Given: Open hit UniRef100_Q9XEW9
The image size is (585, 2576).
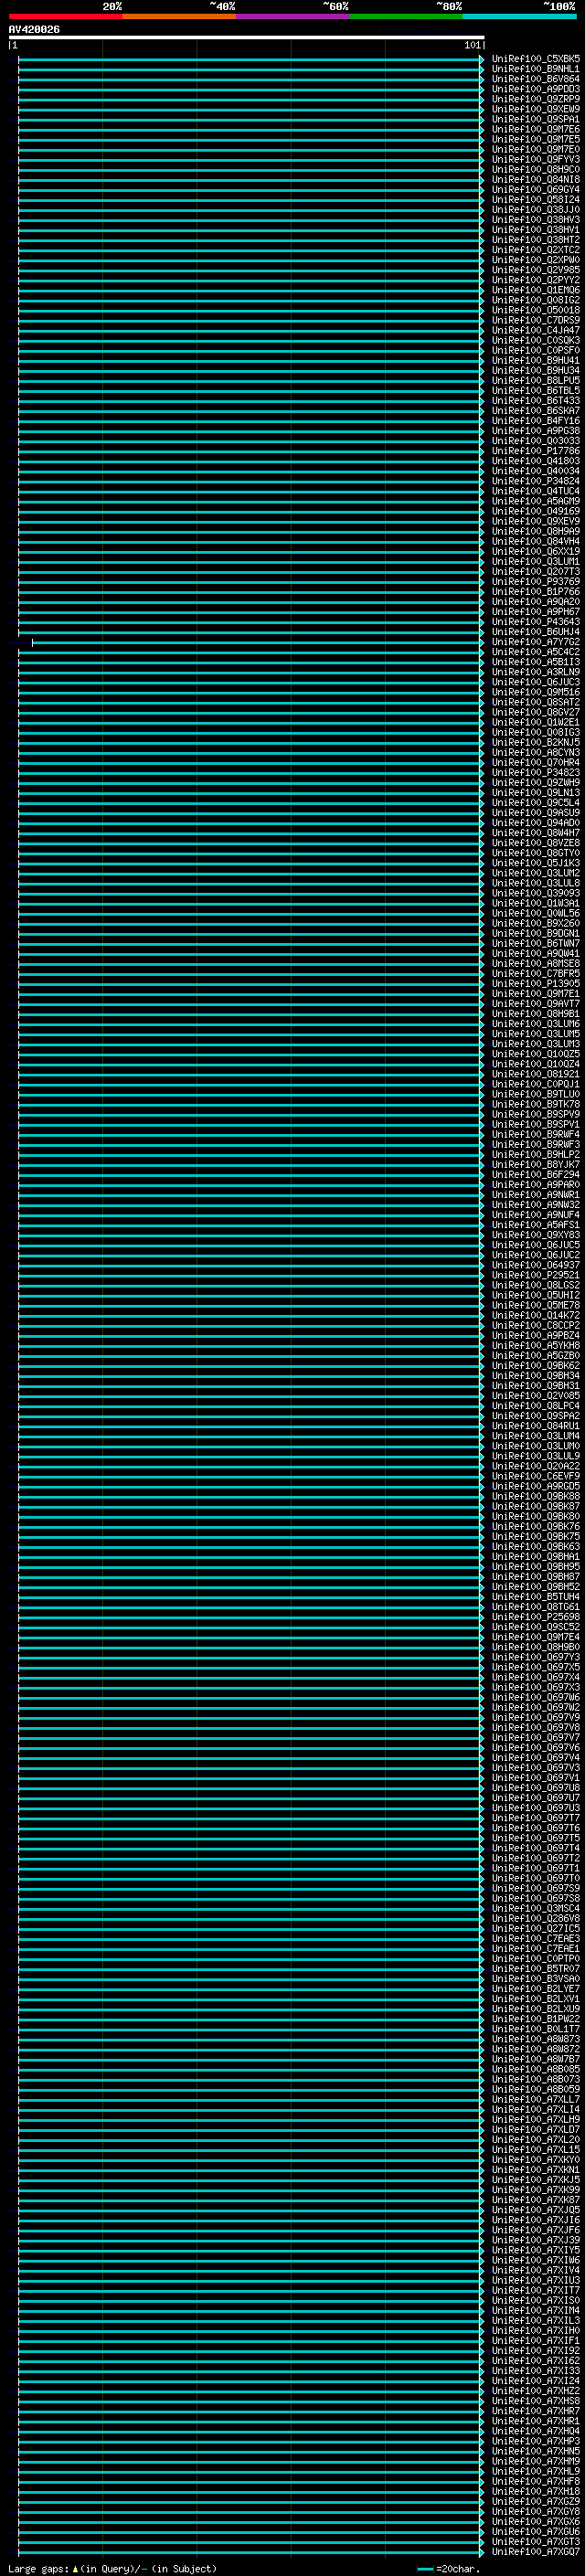Looking at the screenshot, I should click(536, 109).
